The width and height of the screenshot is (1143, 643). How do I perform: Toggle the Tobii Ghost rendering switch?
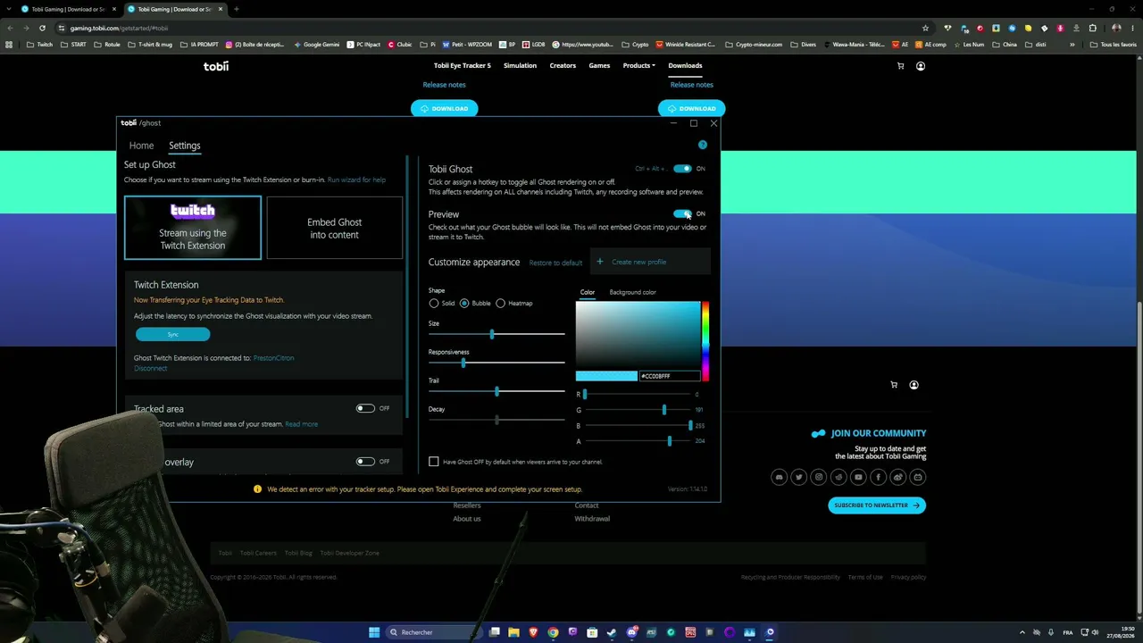click(x=682, y=169)
